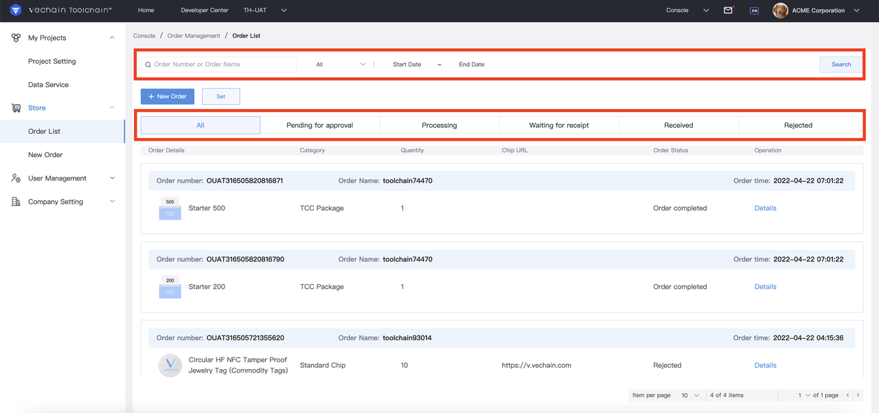
Task: Click the magnifier icon in search box
Action: [x=148, y=64]
